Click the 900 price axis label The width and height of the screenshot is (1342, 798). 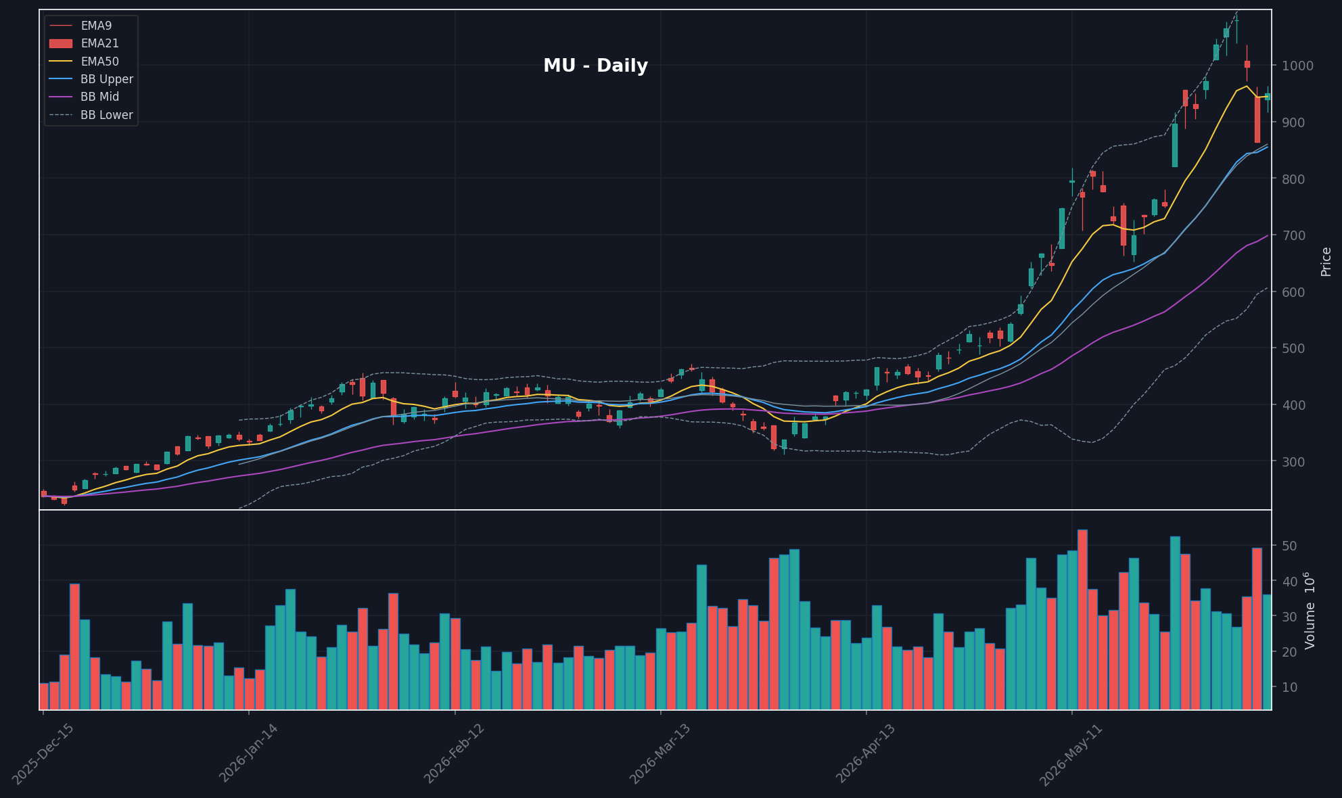coord(1293,122)
